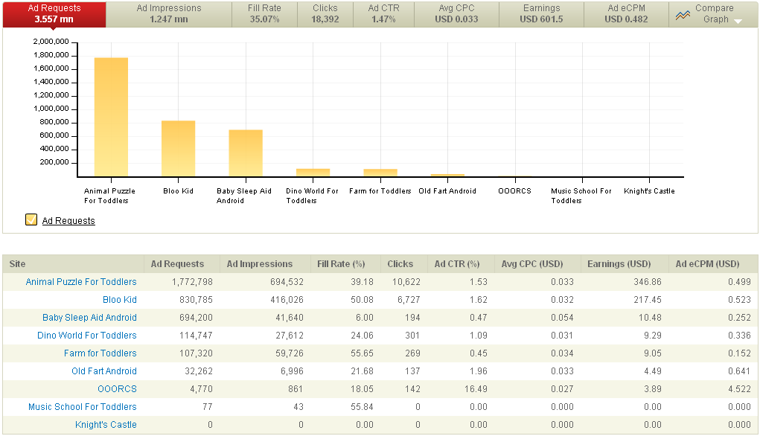Open the Earnings metric tab
Screen dimensions: 760x436
click(x=541, y=13)
